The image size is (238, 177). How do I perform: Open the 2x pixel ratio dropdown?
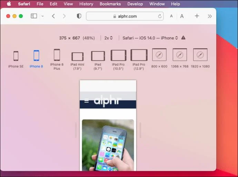(108, 38)
